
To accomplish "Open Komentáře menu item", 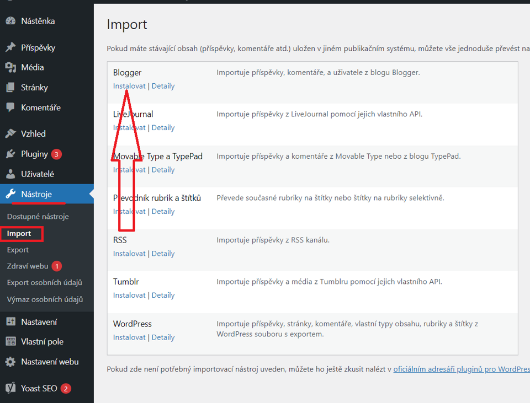I will pos(41,108).
